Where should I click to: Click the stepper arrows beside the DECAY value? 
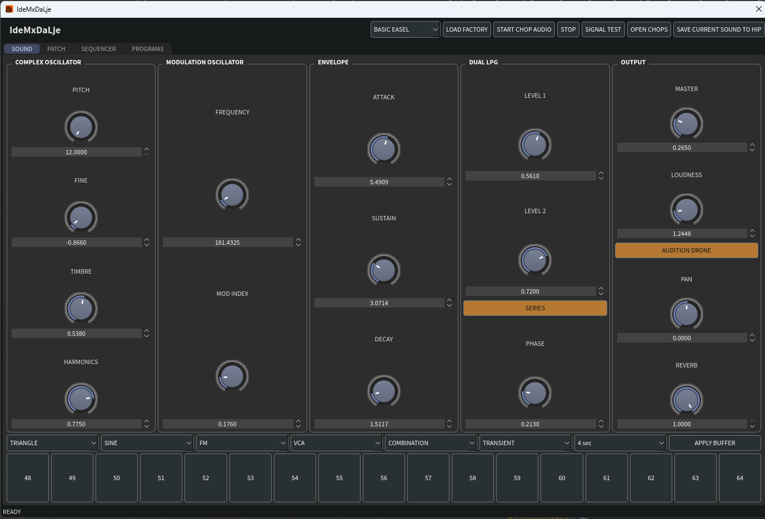tap(449, 424)
